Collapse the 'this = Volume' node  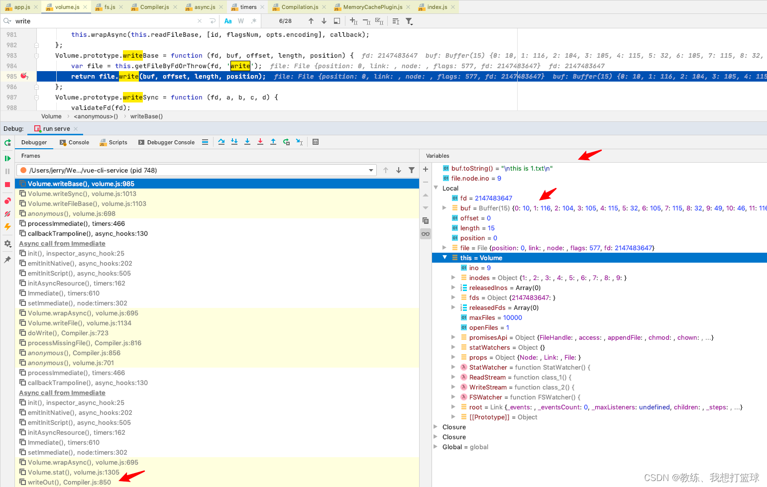tap(445, 258)
